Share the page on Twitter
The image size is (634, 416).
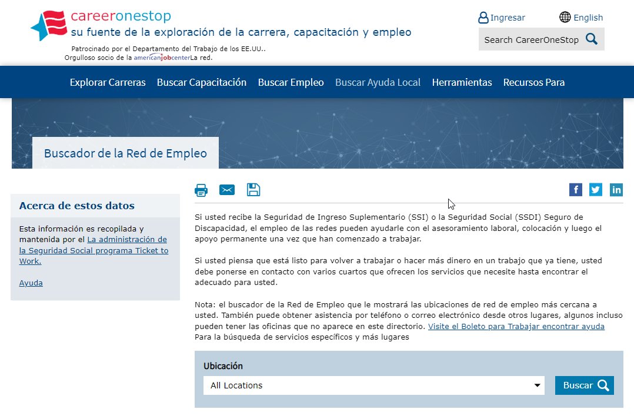pyautogui.click(x=596, y=189)
